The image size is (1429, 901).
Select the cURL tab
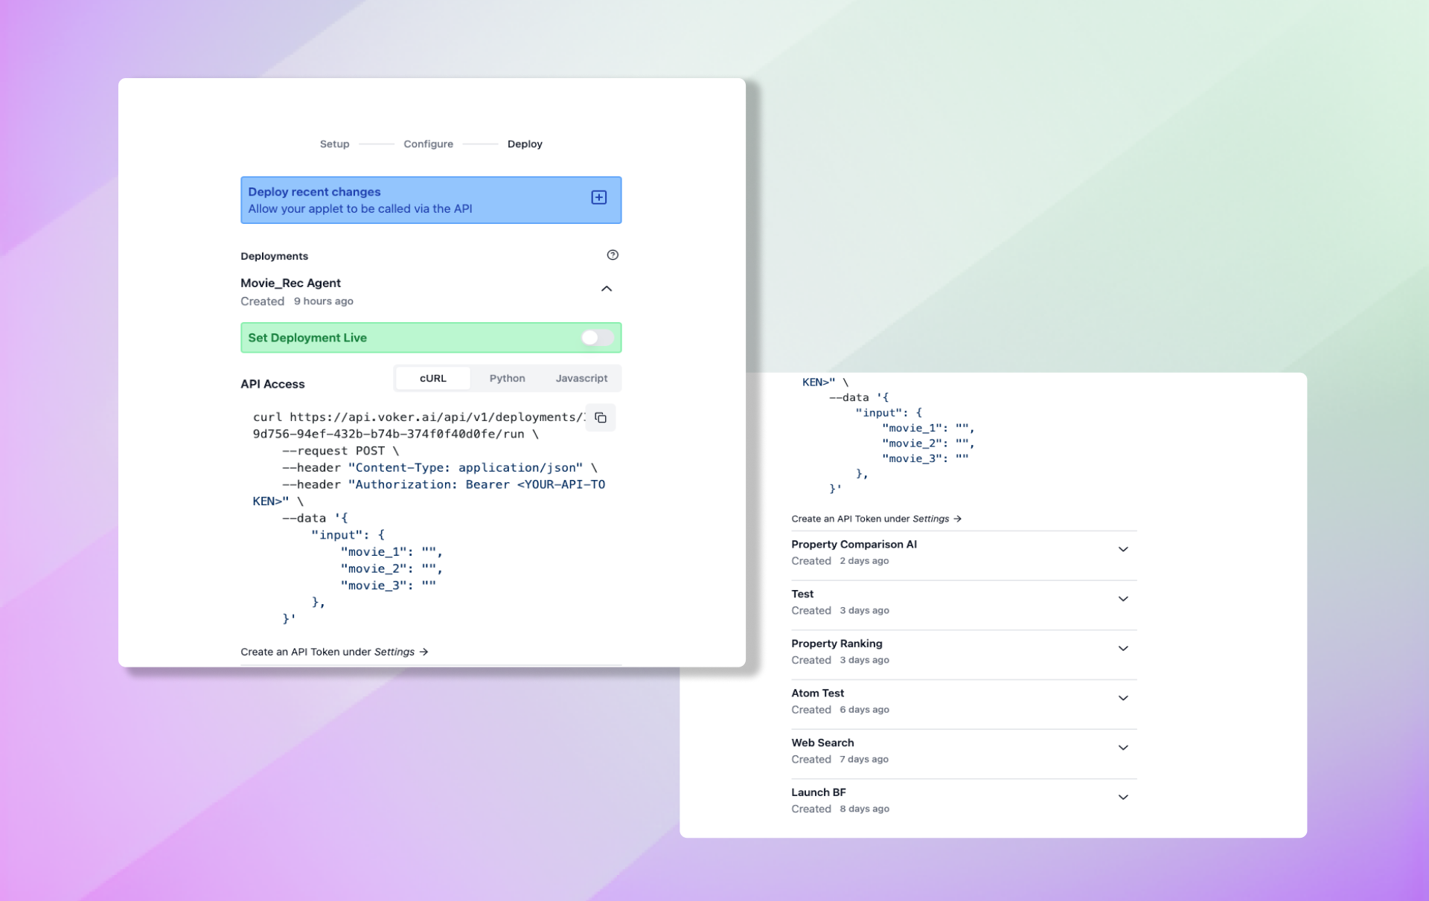pos(433,378)
